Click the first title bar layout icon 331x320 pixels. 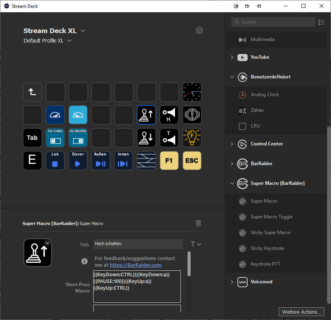click(x=236, y=6)
